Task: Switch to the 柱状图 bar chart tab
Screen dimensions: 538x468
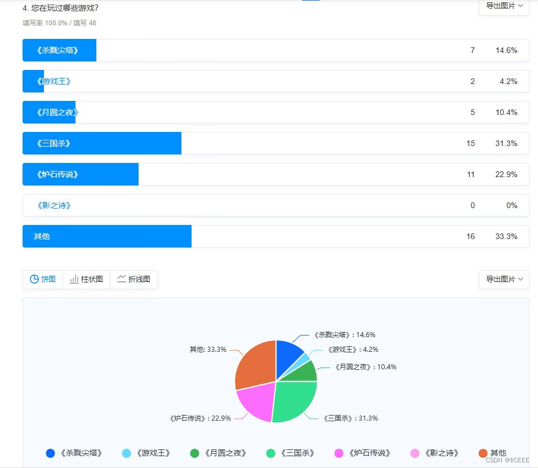Action: coord(86,279)
